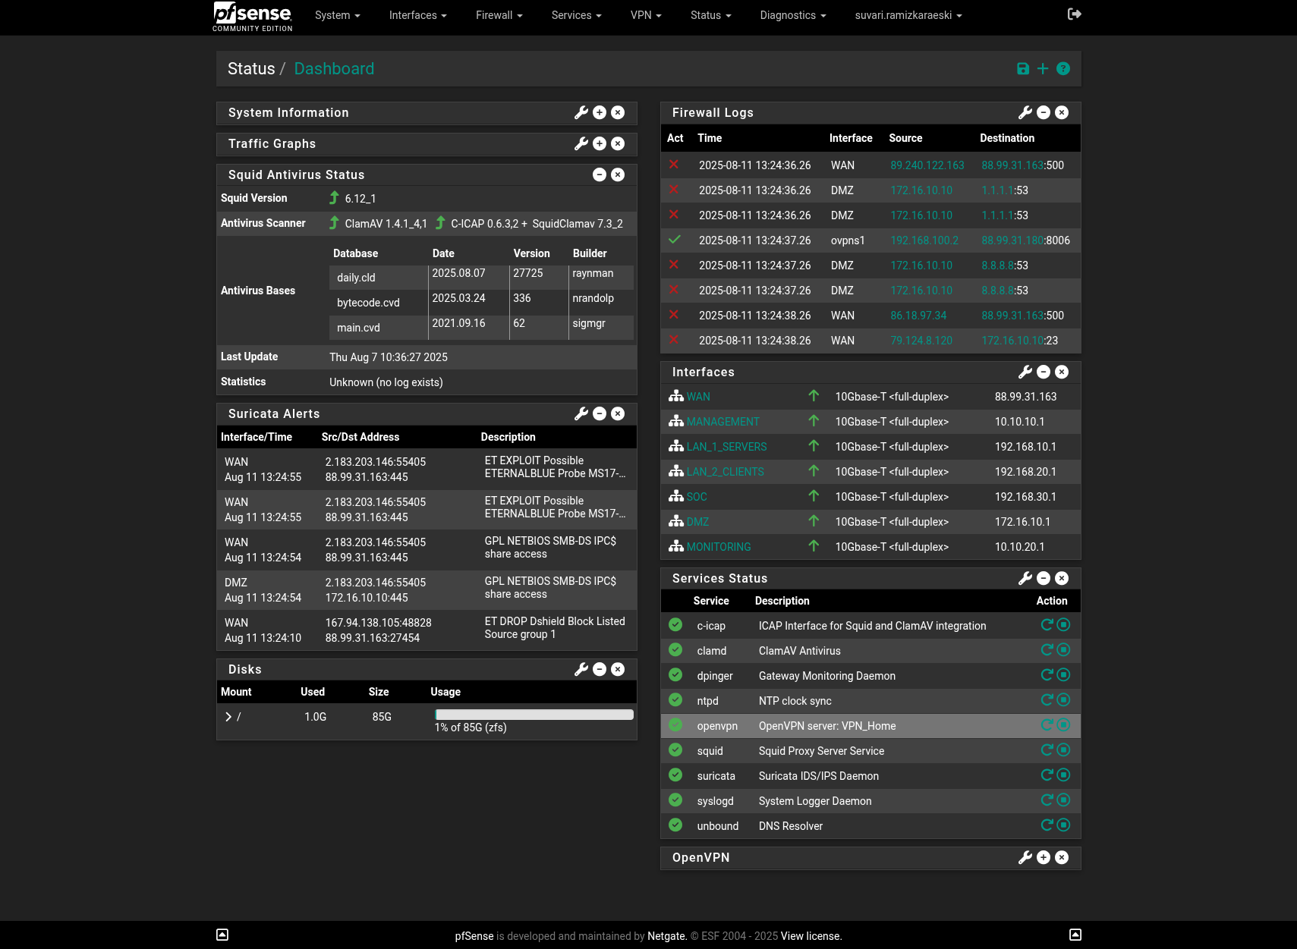Click the block icon on the first firewall log entry

point(674,165)
